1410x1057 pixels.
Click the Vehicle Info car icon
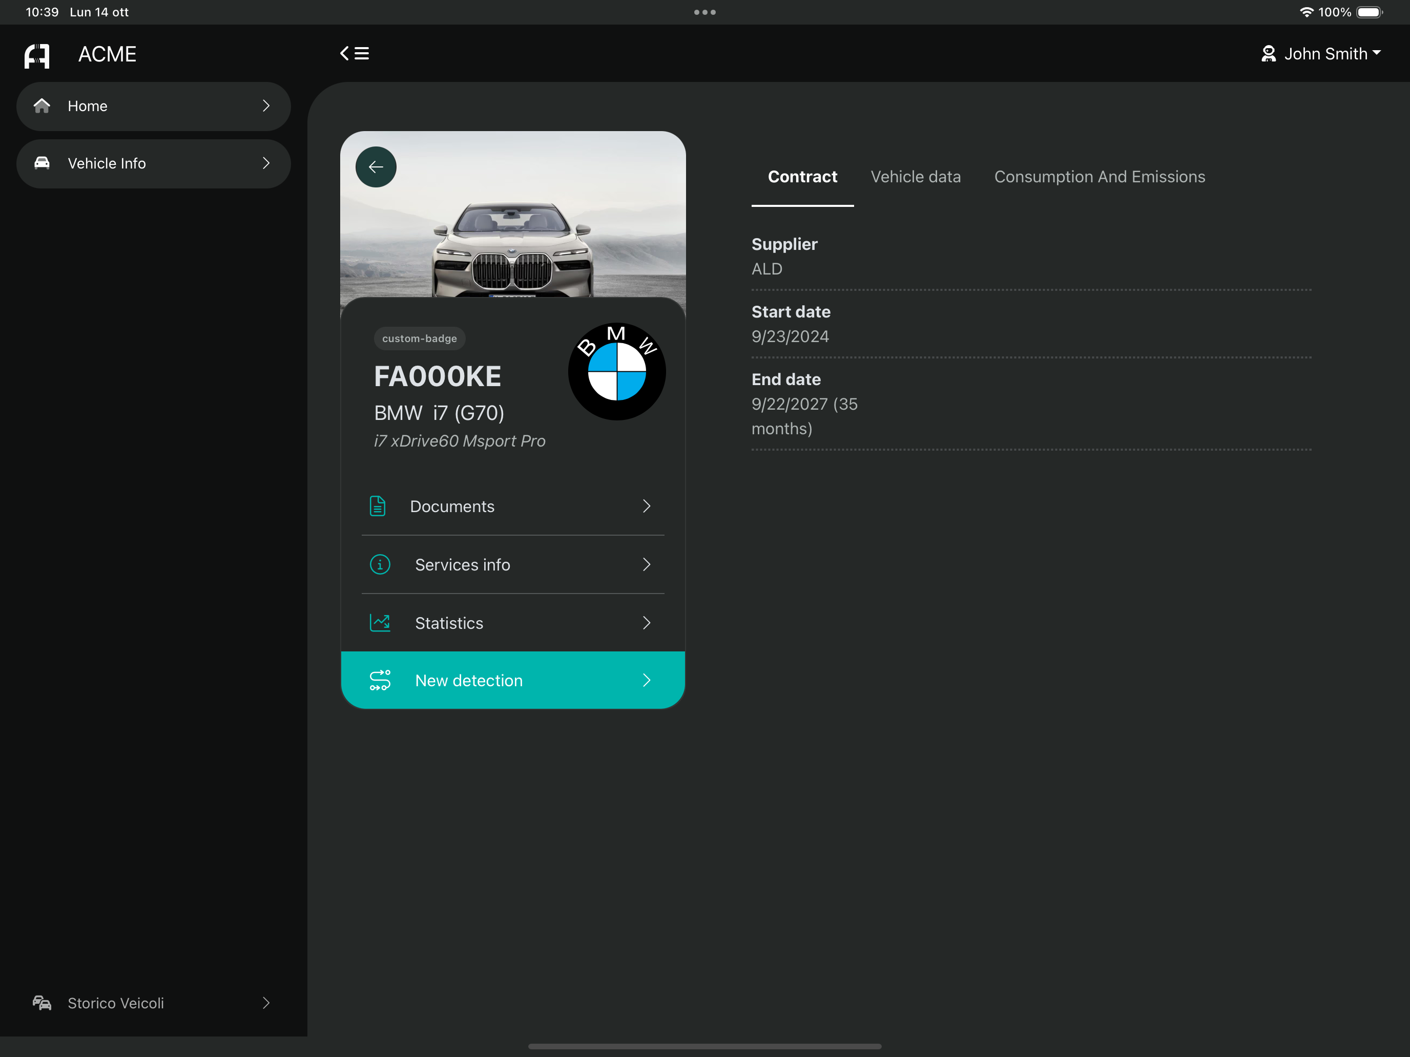pyautogui.click(x=42, y=163)
